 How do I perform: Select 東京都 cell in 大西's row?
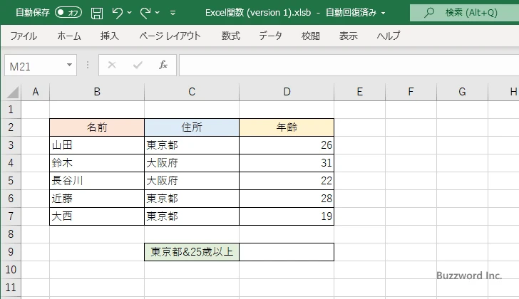pos(192,216)
